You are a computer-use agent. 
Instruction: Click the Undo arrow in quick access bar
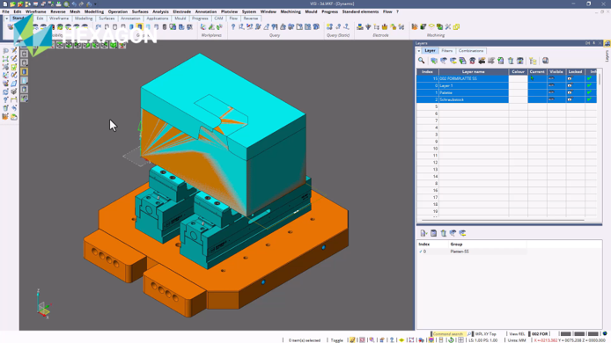pyautogui.click(x=74, y=4)
